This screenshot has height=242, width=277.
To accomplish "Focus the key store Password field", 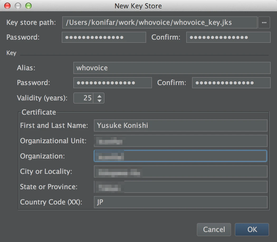I will [104, 37].
